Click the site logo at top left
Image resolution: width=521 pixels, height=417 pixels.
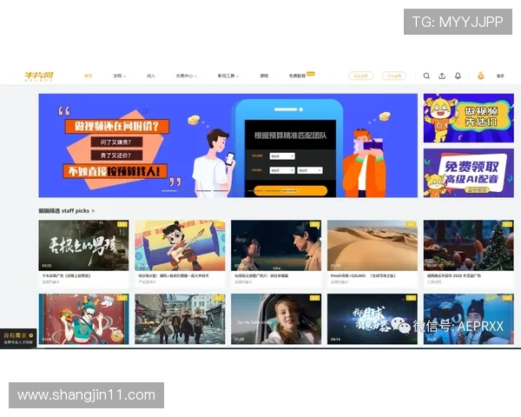coord(40,76)
